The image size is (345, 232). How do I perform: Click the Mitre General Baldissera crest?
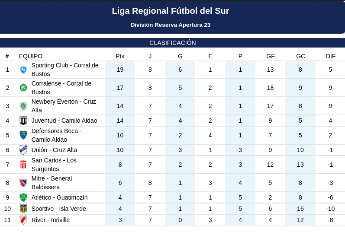tap(23, 183)
